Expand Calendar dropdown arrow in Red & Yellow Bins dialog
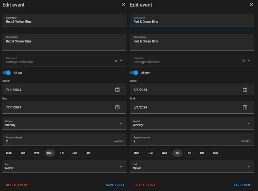Image resolution: width=258 pixels, height=191 pixels. [x=121, y=61]
